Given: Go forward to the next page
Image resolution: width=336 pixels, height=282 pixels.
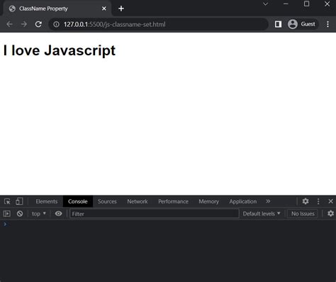Looking at the screenshot, I should [24, 24].
